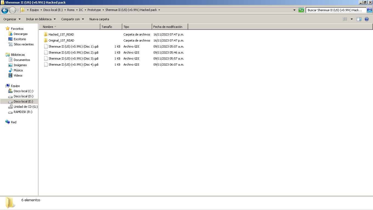373x210 pixels.
Task: Select the Disc 1 gdi file icon
Action: [46, 46]
